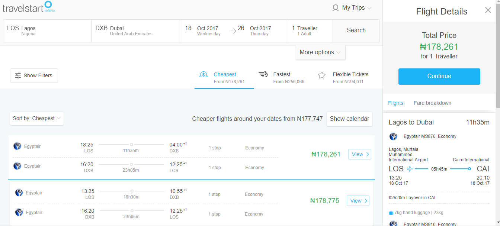Click the My Trips user profile icon
500x226 pixels.
click(336, 8)
